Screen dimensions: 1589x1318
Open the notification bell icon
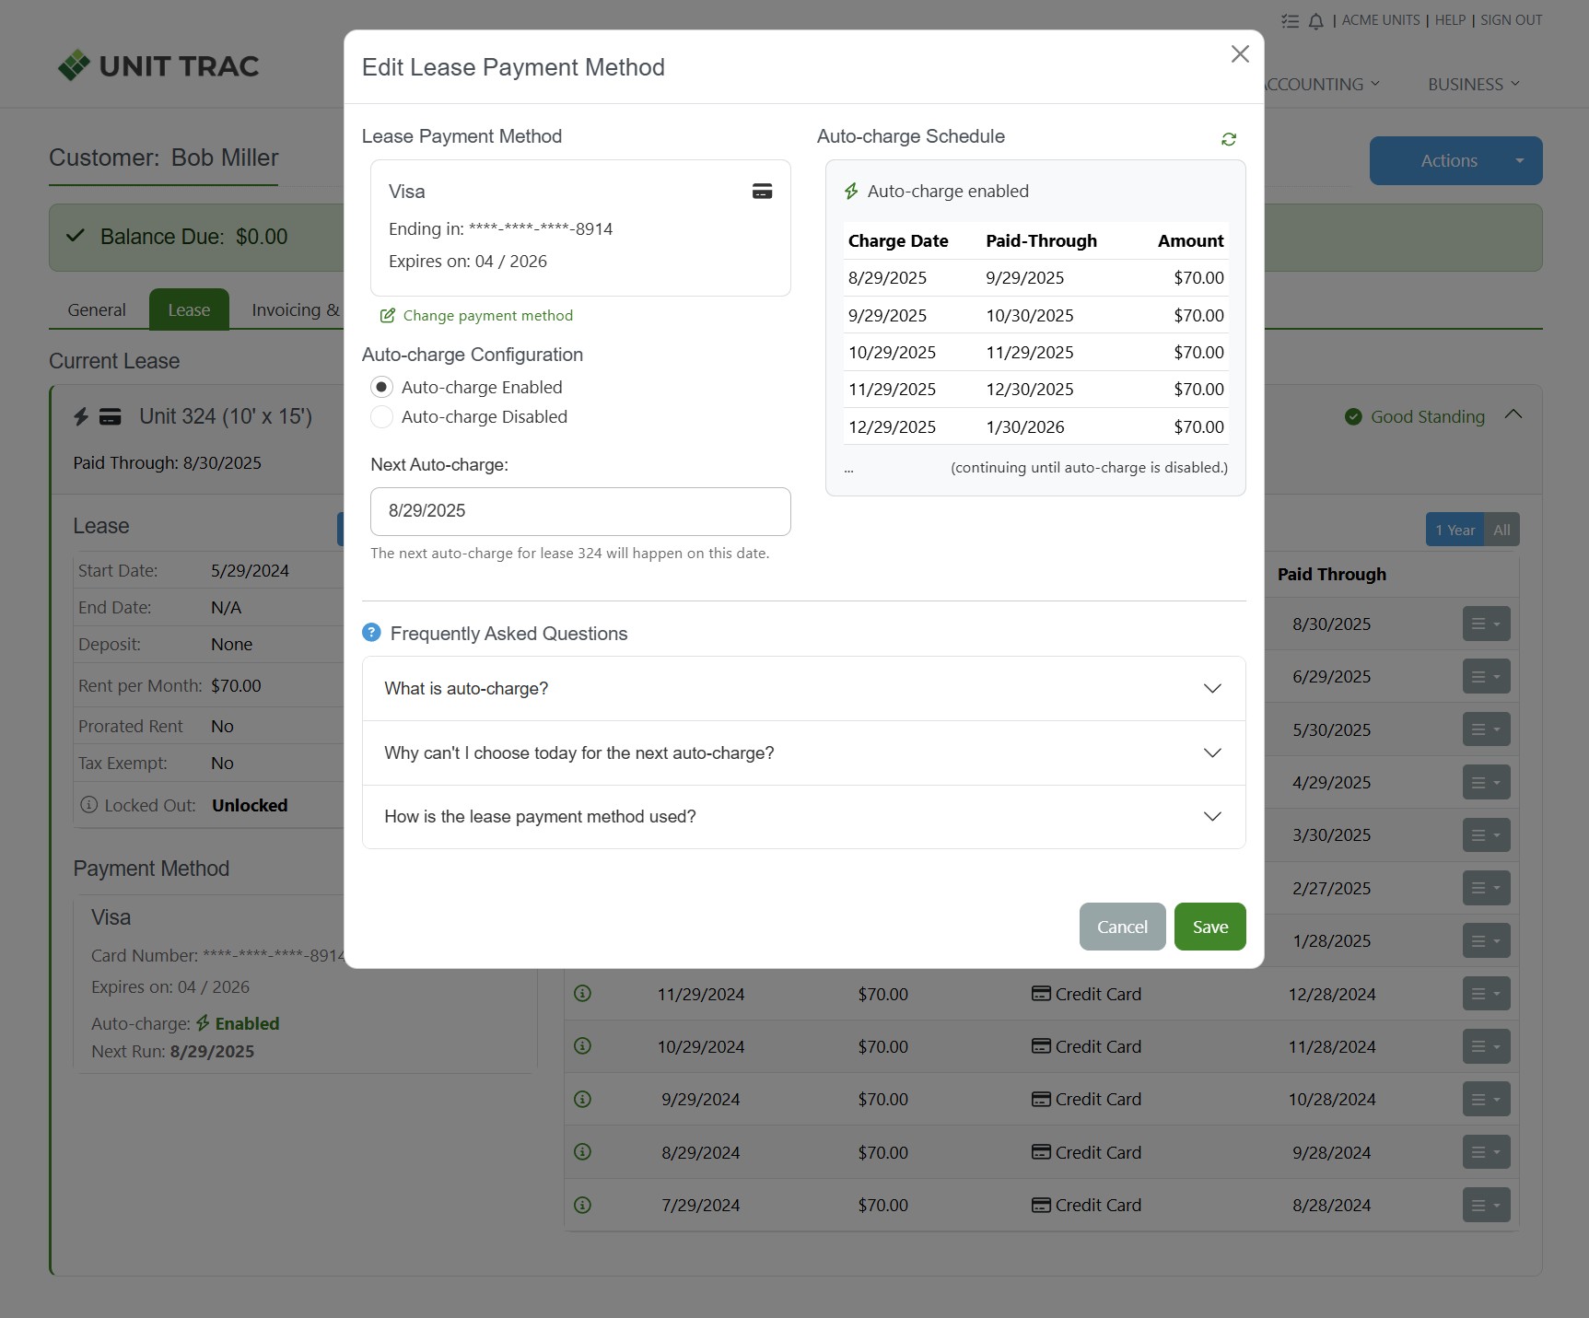(x=1315, y=20)
